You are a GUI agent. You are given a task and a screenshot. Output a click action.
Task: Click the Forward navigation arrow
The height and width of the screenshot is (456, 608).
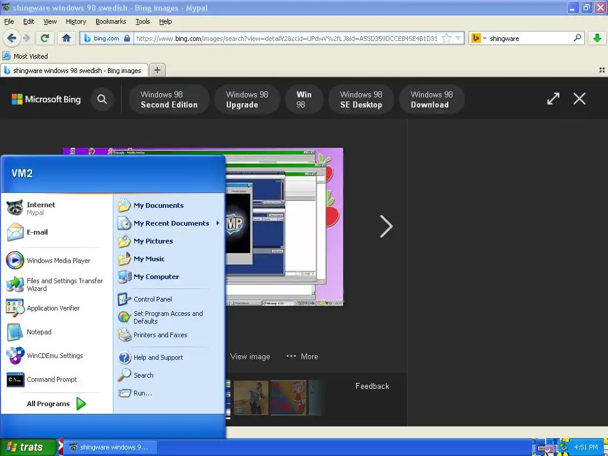pos(26,38)
